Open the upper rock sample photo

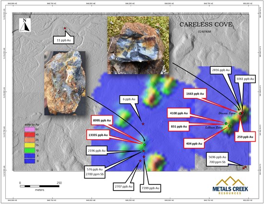138,45
